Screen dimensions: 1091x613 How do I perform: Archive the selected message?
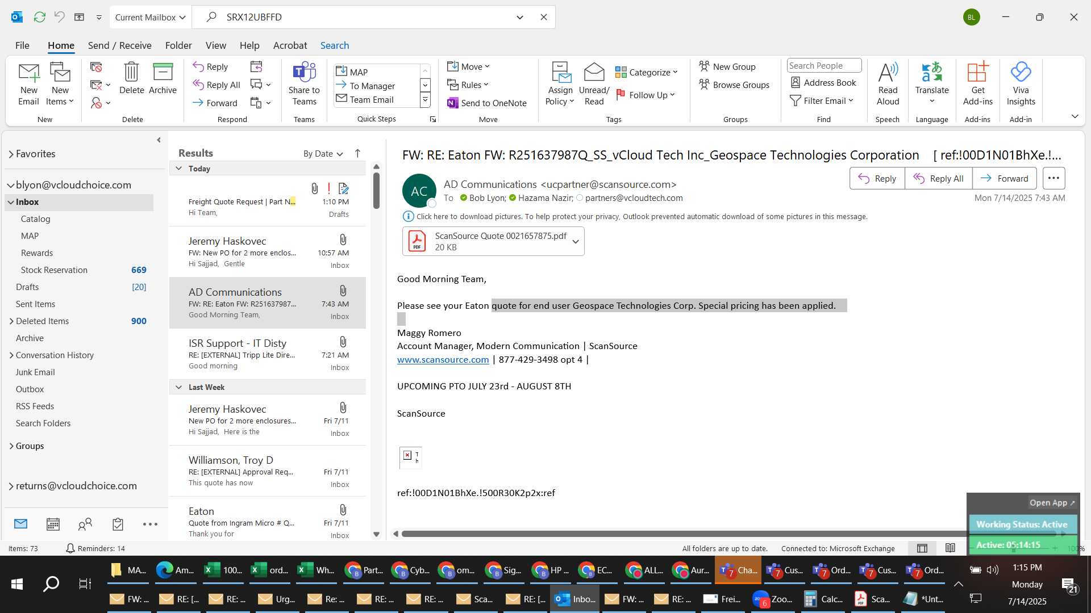[163, 78]
